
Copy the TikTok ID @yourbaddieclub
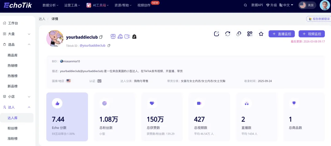click(x=109, y=46)
